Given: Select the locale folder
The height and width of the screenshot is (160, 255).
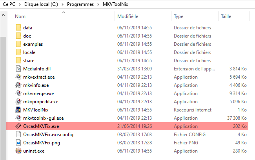Looking at the screenshot, I should click(18, 52).
